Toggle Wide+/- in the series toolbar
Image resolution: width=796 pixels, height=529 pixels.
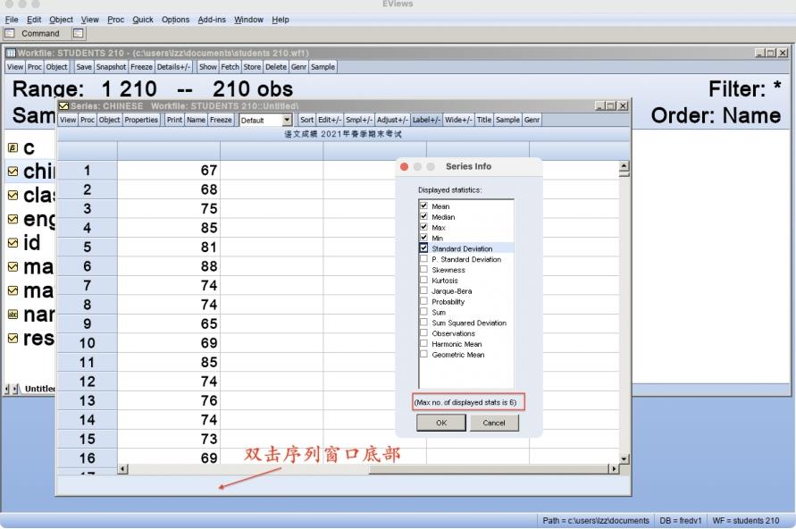(458, 120)
